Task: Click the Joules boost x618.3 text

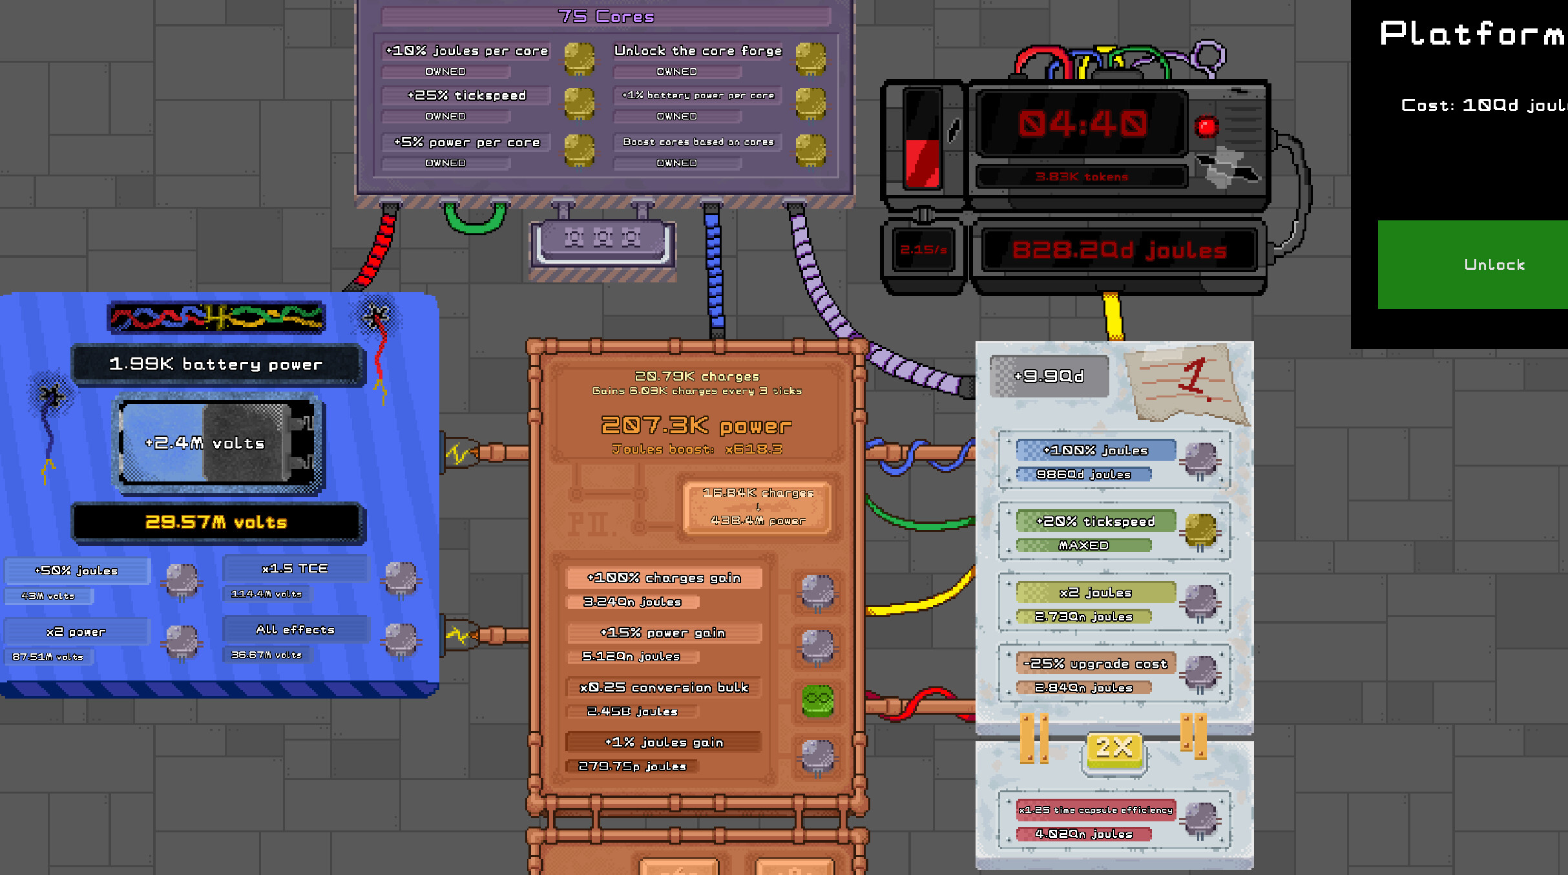Action: (696, 449)
